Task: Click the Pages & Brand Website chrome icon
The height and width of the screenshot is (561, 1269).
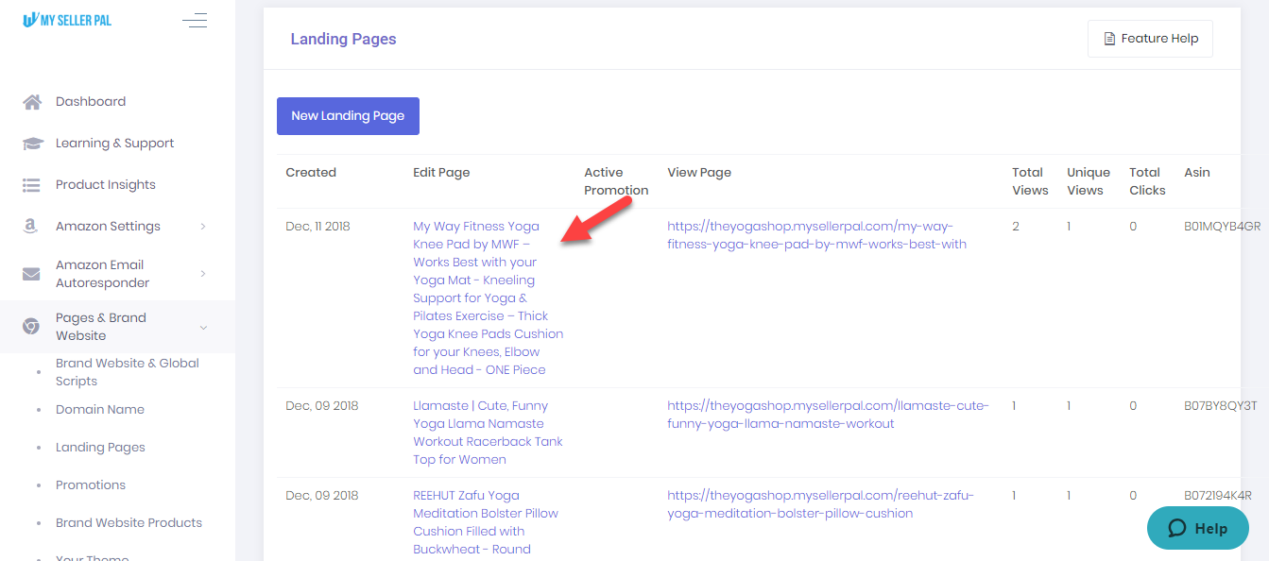Action: (31, 327)
